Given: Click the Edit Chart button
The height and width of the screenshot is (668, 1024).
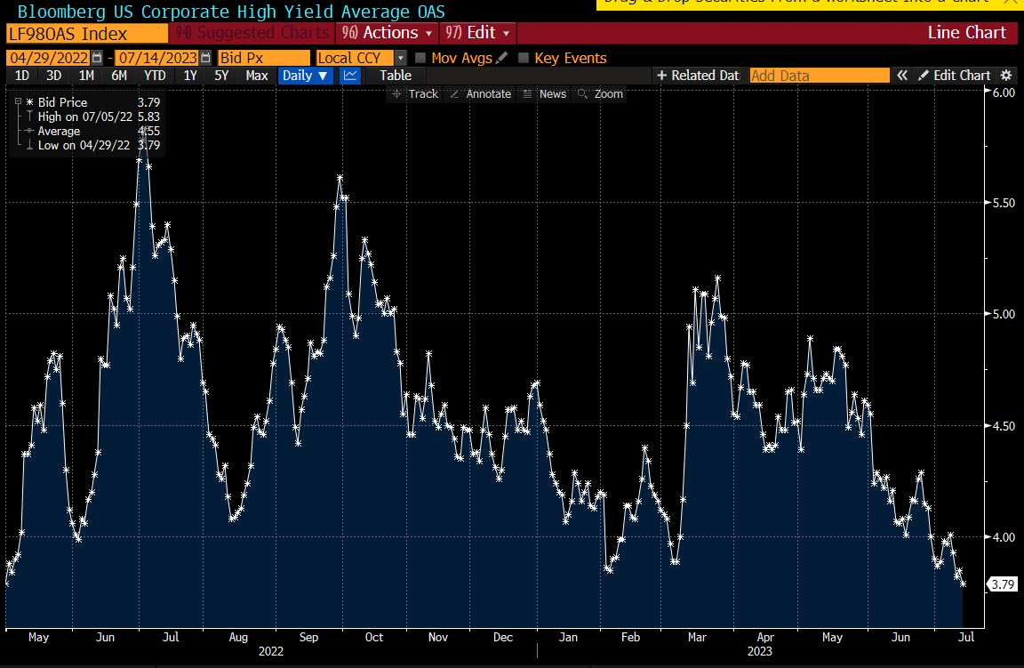Looking at the screenshot, I should 955,76.
